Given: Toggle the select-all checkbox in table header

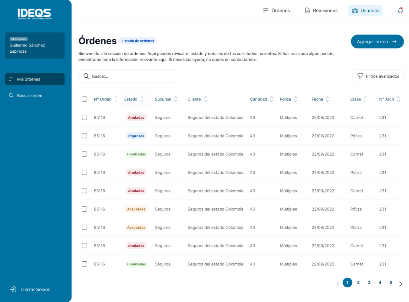Looking at the screenshot, I should tap(85, 99).
